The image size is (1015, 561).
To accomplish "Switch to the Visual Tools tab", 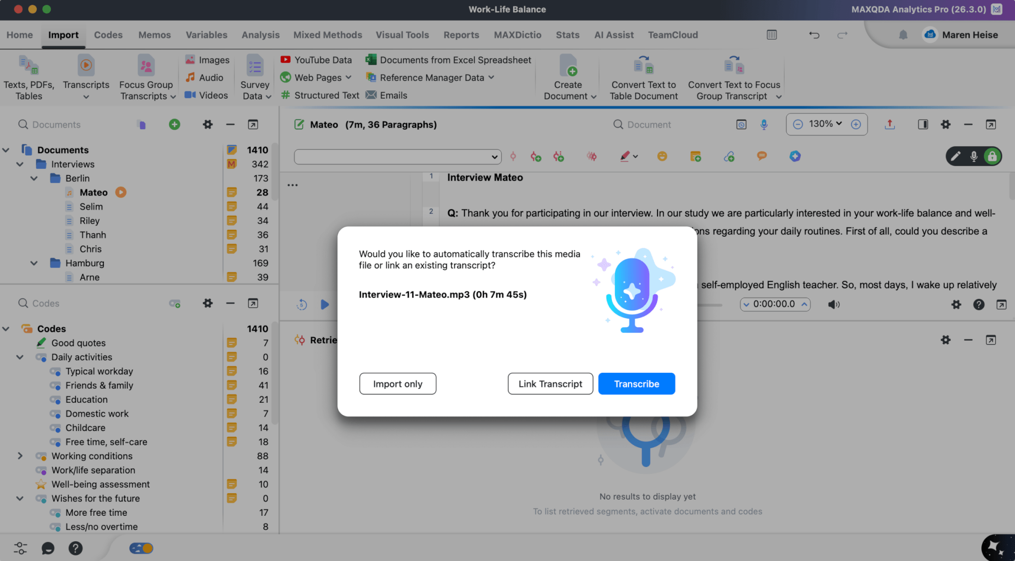I will (x=402, y=35).
